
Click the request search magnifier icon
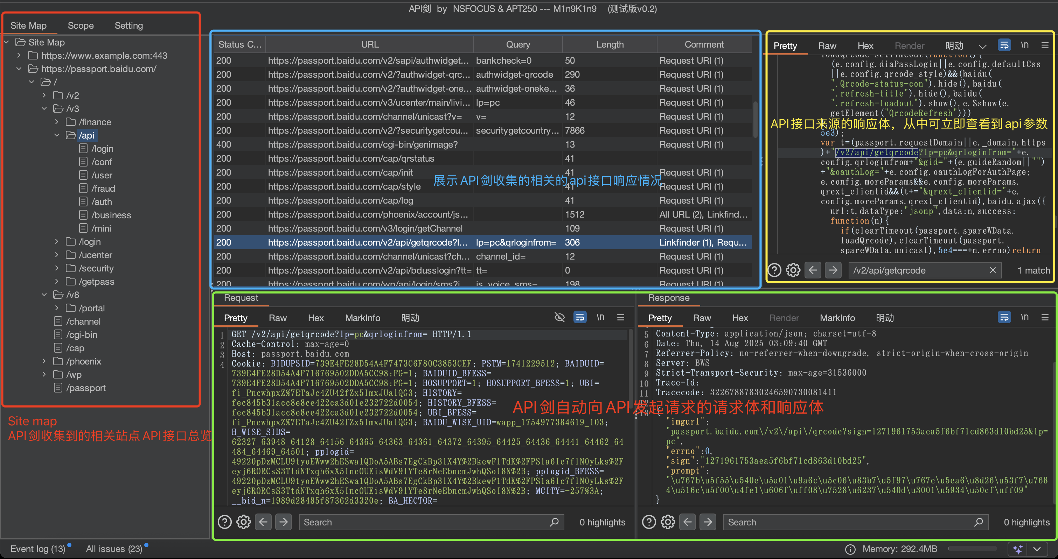click(x=554, y=522)
